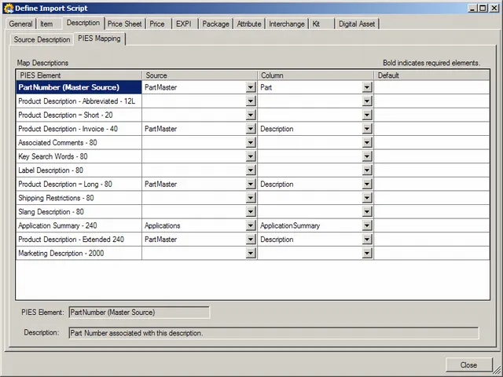Screen dimensions: 503x377
Task: Switch to the Package tab
Action: click(215, 24)
